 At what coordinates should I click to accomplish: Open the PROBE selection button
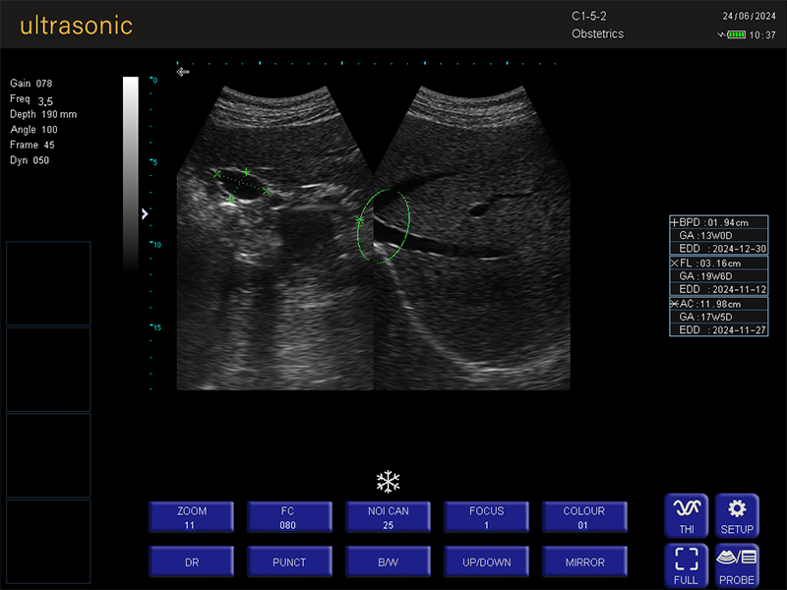737,566
